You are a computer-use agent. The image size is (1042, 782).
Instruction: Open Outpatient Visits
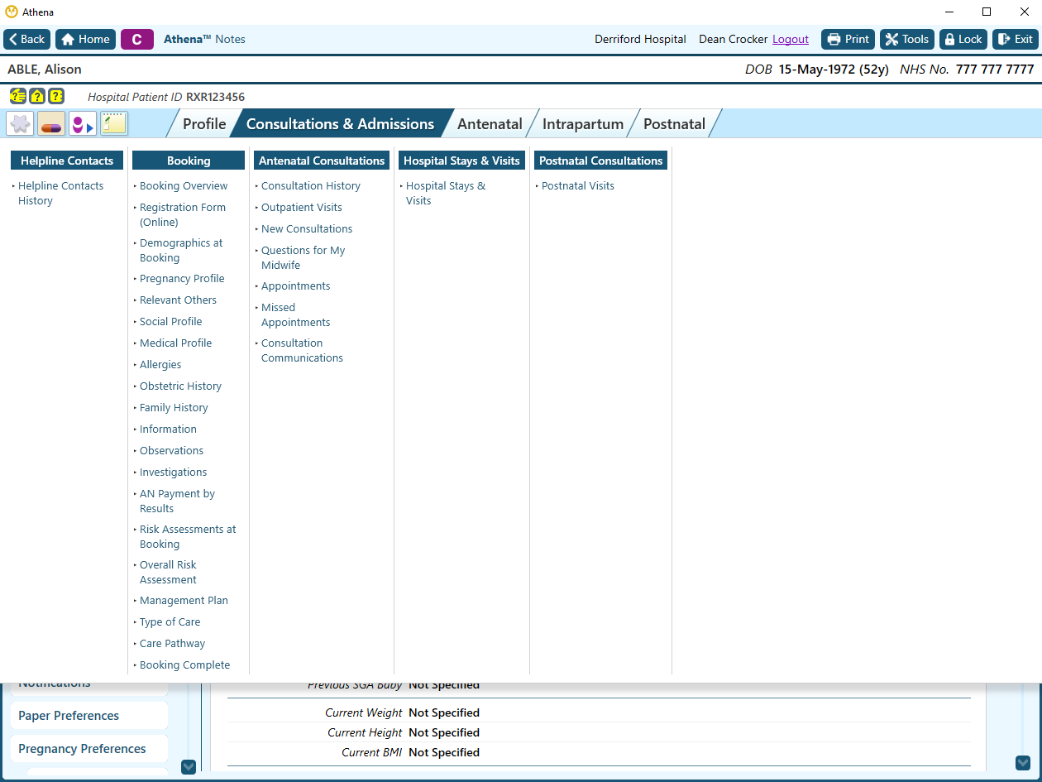(x=301, y=208)
